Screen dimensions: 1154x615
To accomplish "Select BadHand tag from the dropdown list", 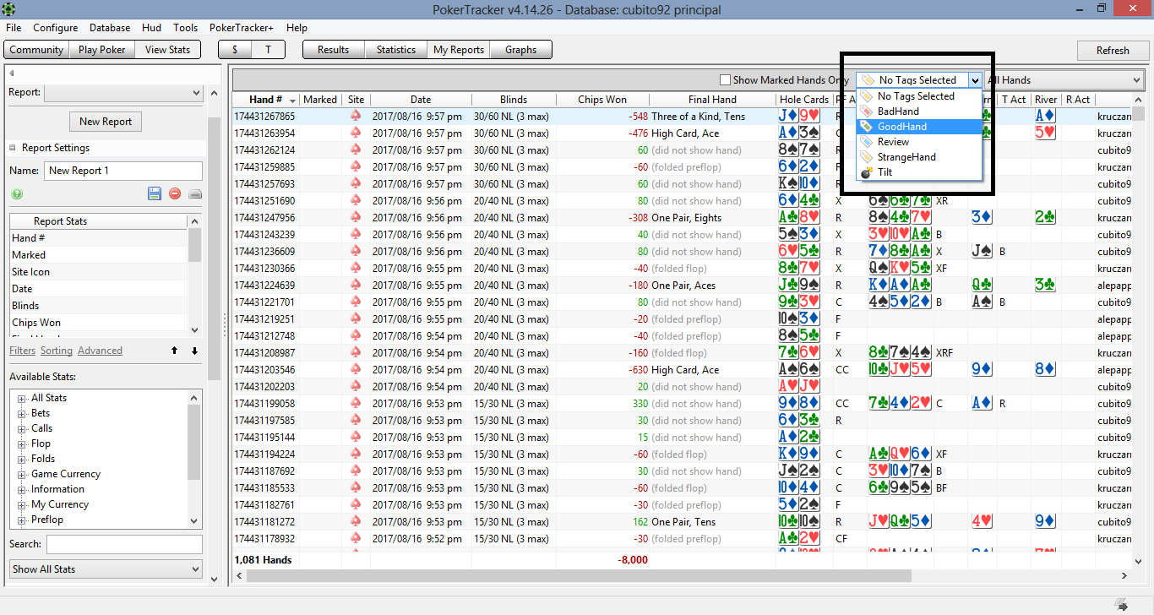I will pyautogui.click(x=919, y=112).
